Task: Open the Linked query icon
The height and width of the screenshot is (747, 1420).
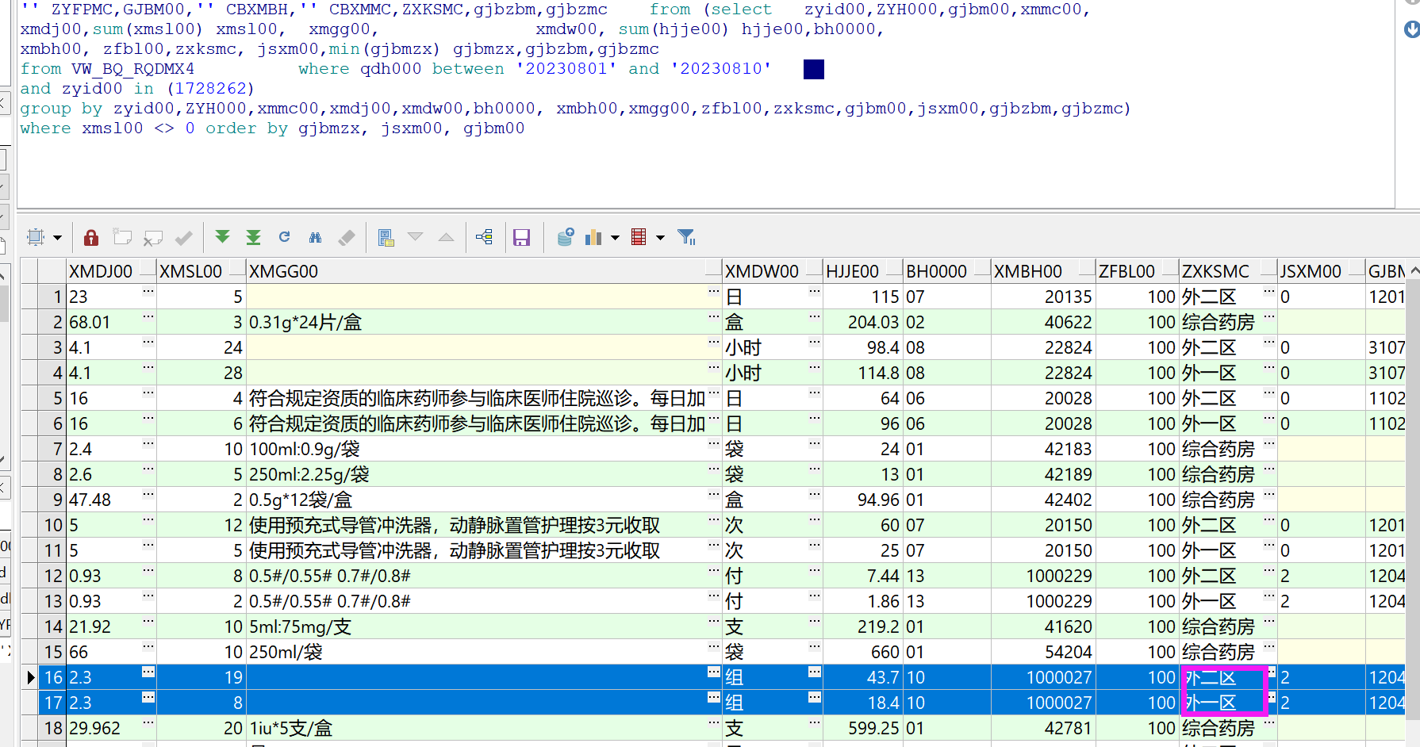Action: coord(484,237)
